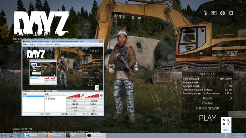Viewport: 246px width, 138px height.
Task: Click Best long range hit row
Action: [207, 94]
